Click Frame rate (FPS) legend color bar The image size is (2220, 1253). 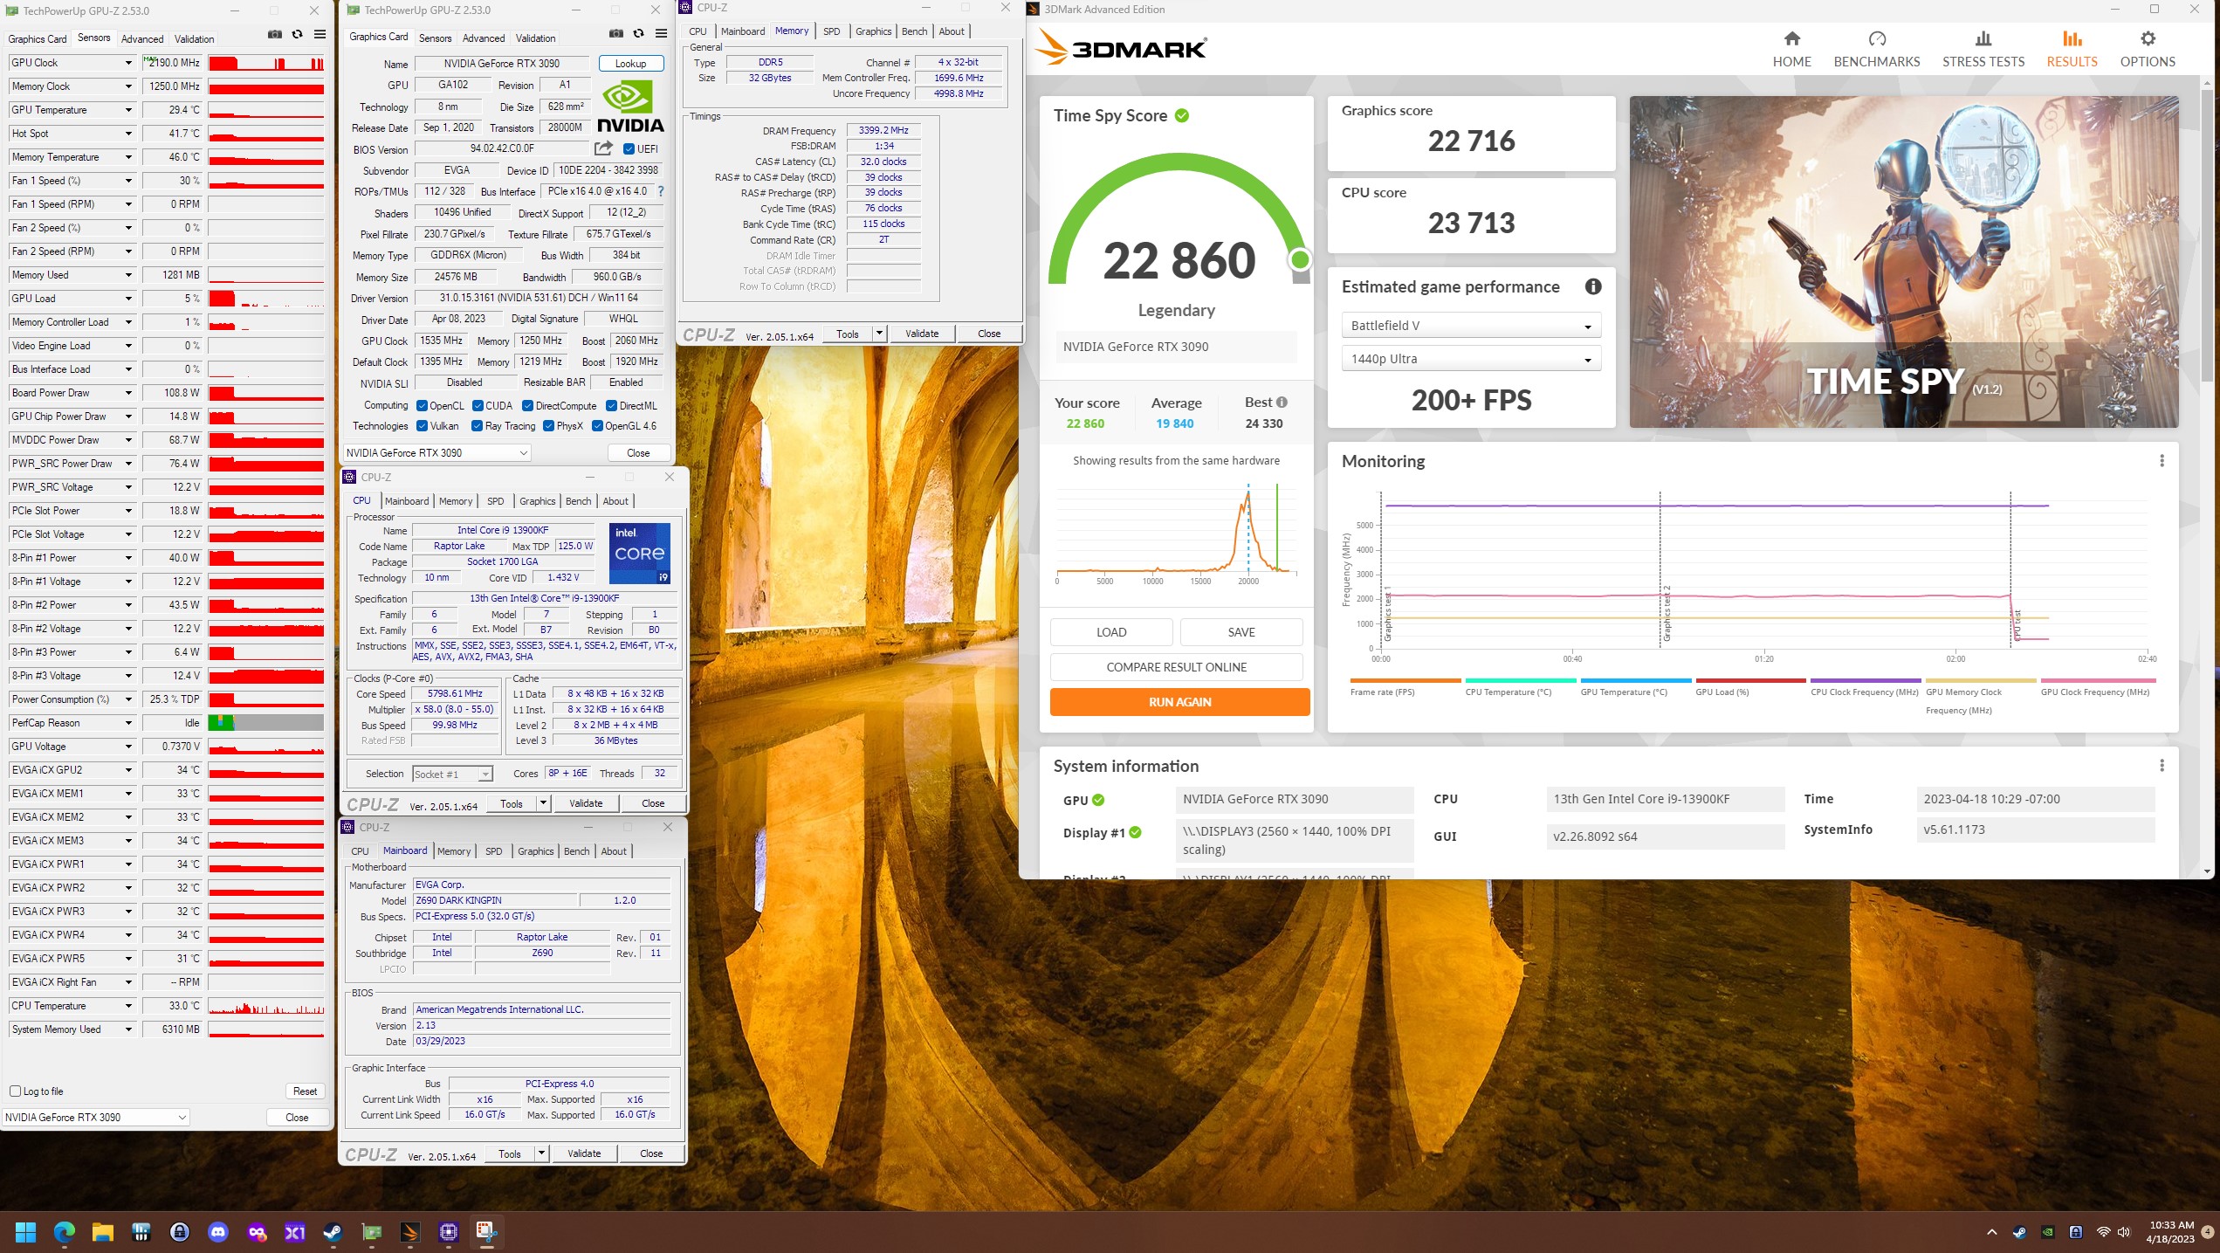(1405, 680)
